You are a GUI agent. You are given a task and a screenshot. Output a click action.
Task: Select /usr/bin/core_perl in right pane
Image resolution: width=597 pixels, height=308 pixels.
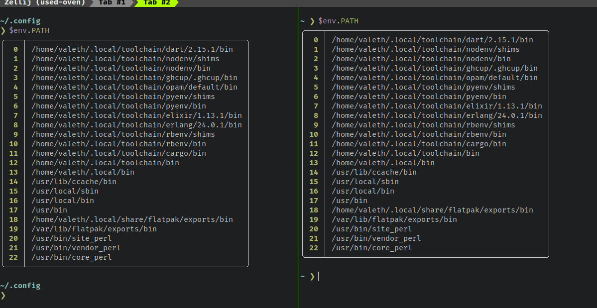tap(371, 248)
